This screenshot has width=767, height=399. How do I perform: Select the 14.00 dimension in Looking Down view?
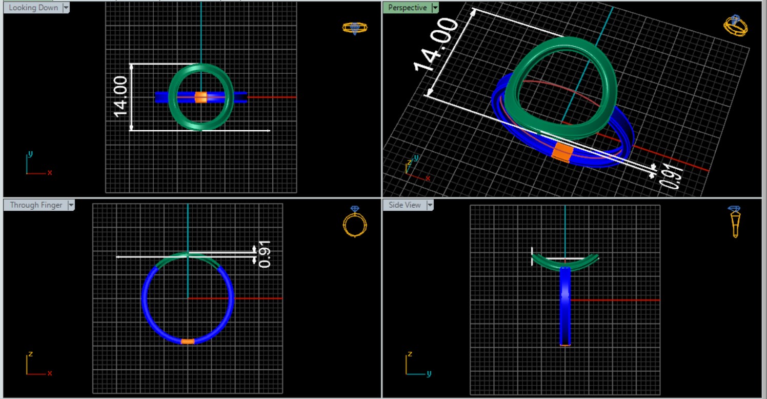point(120,96)
